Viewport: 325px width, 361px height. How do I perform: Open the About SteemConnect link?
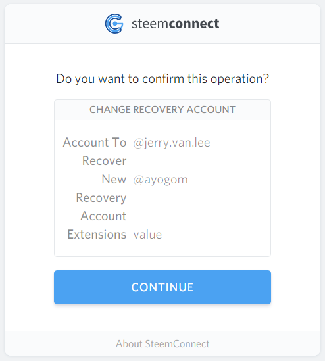pyautogui.click(x=162, y=344)
